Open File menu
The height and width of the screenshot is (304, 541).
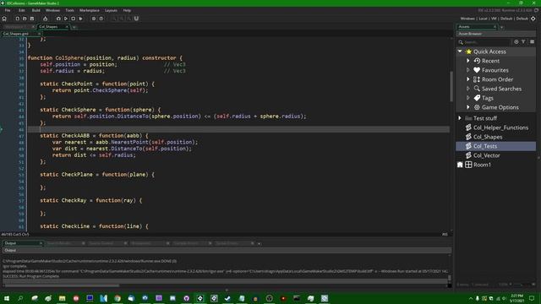8,10
